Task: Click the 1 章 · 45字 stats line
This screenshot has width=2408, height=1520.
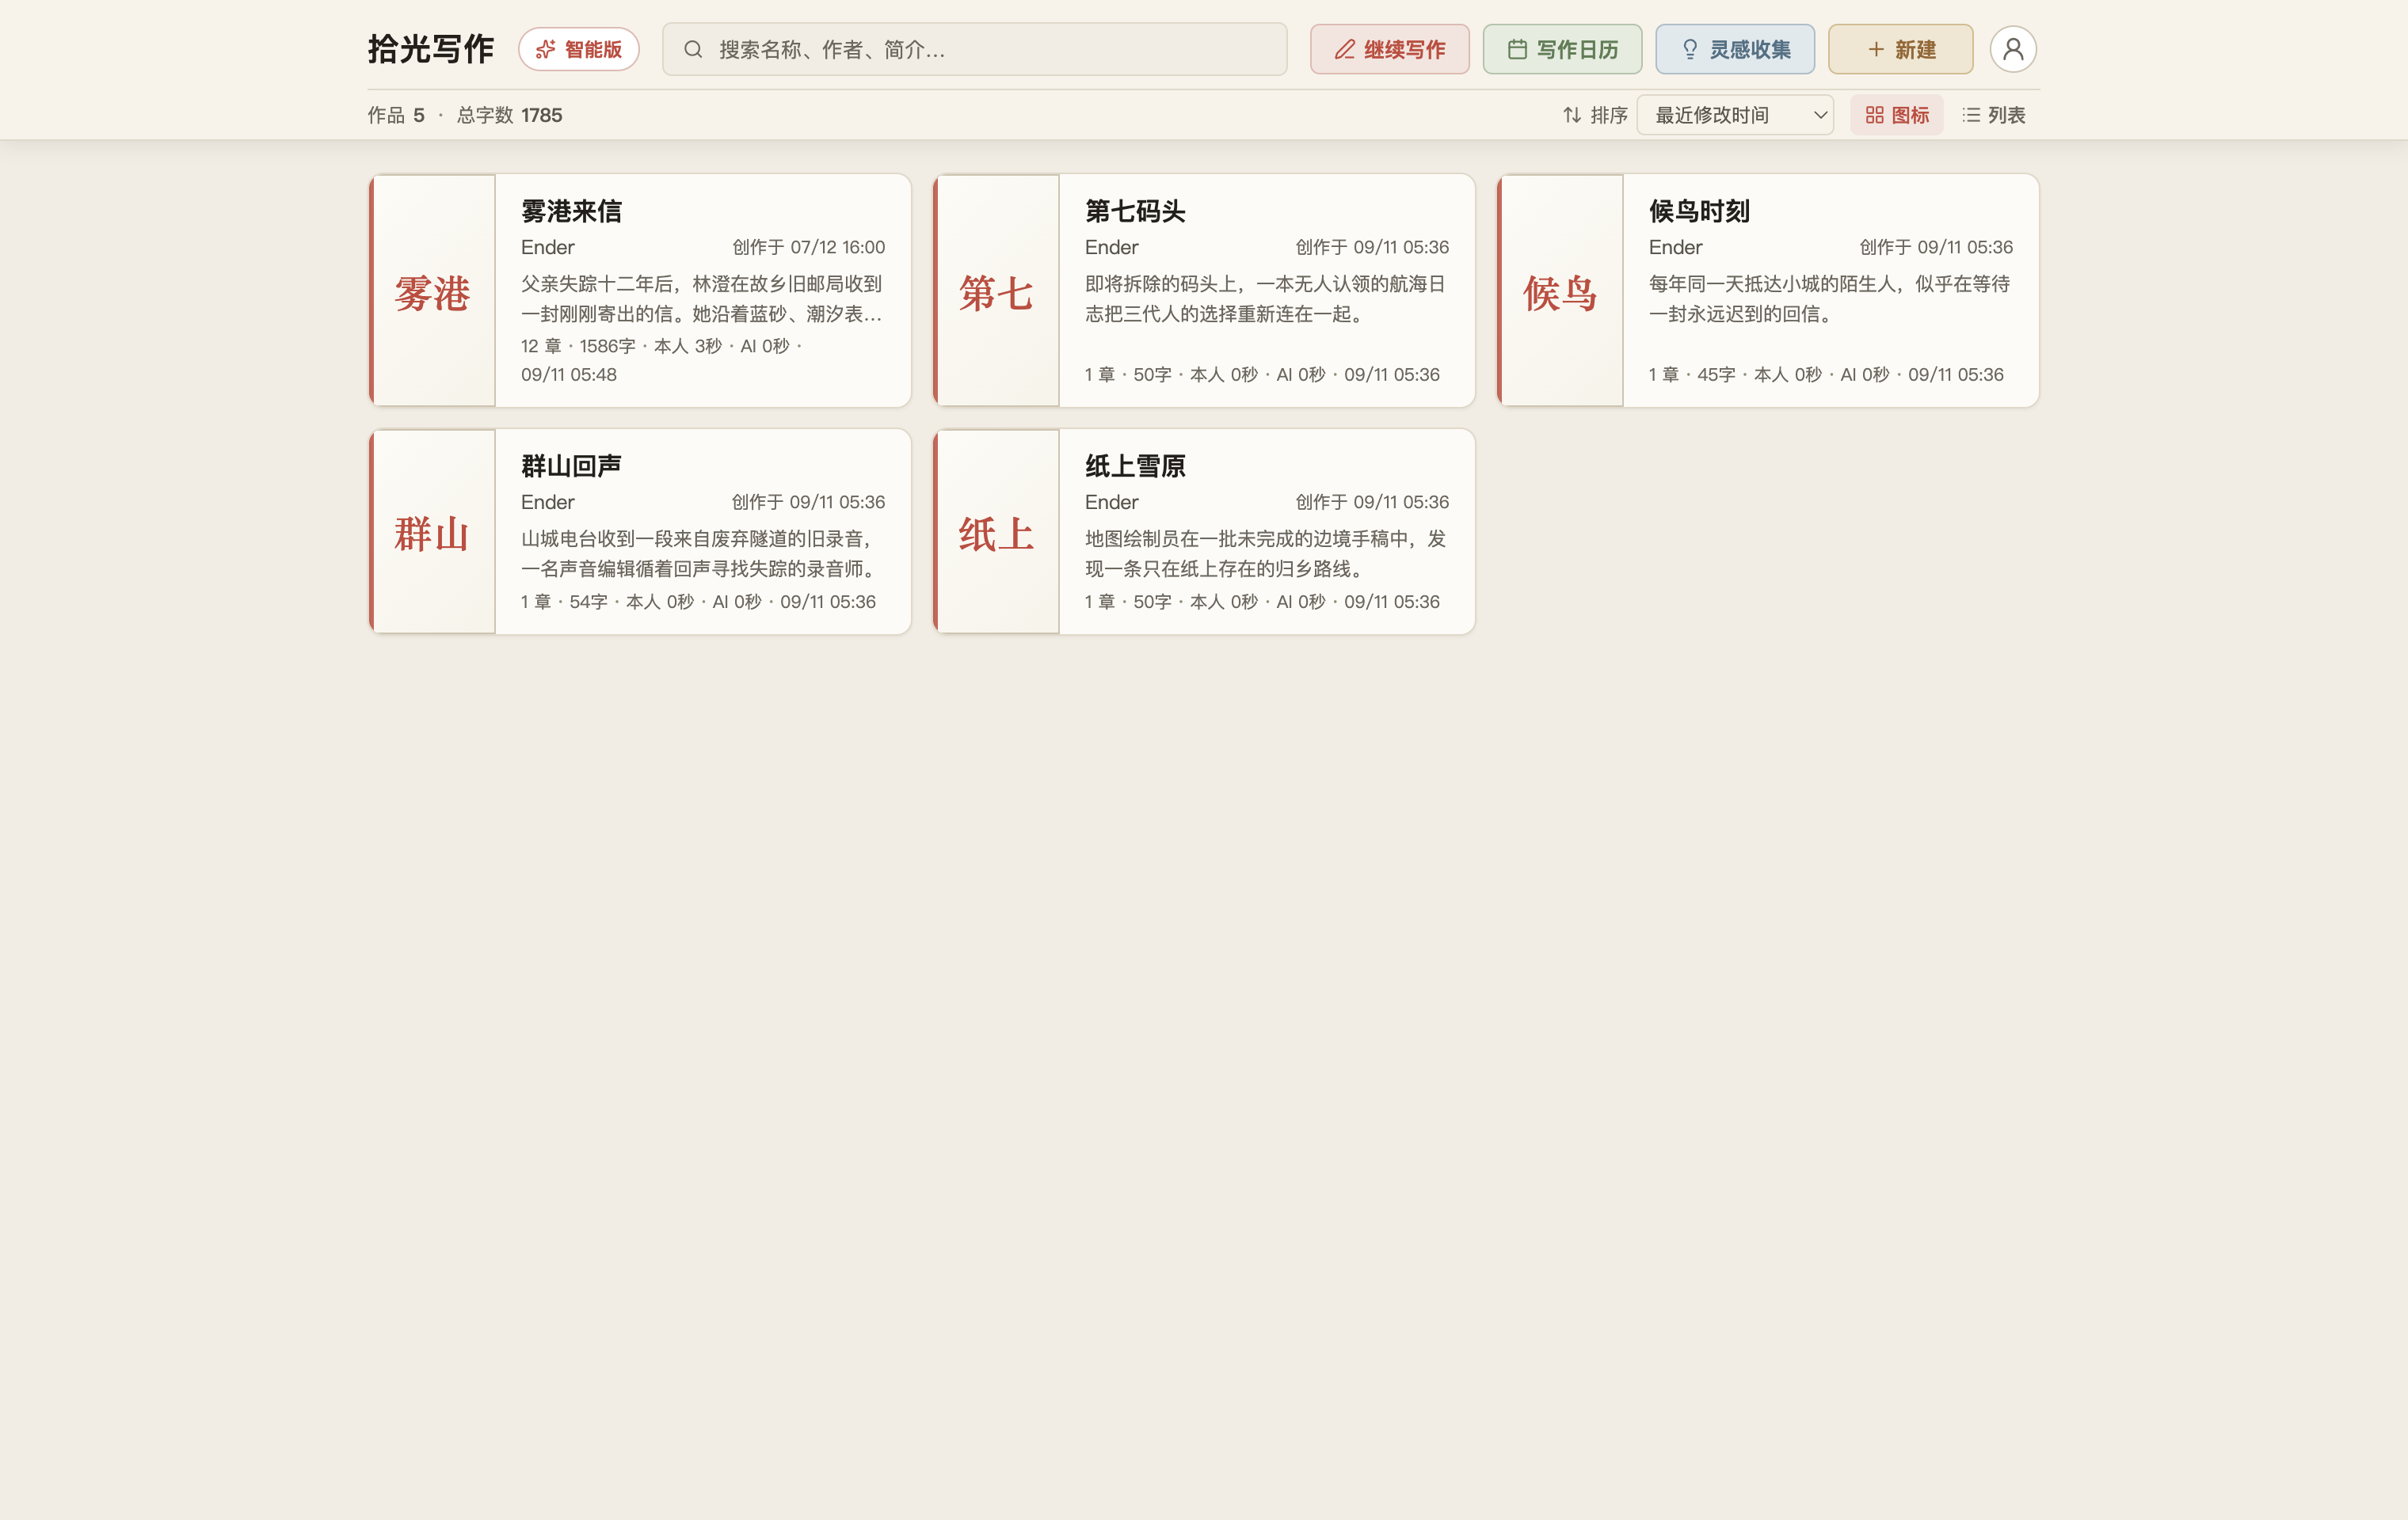Action: [x=1826, y=374]
